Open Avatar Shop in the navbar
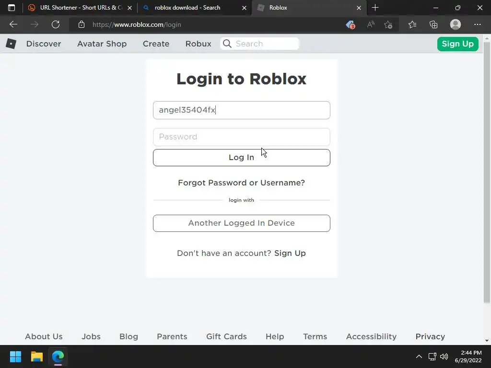 click(102, 44)
